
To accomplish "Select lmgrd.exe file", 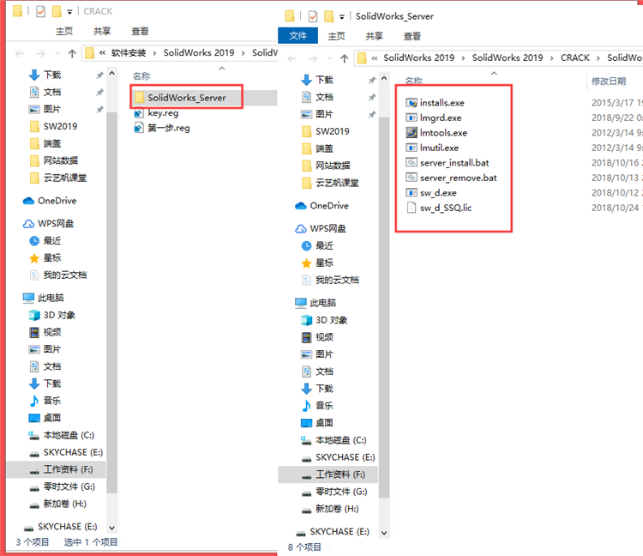I will pos(434,118).
